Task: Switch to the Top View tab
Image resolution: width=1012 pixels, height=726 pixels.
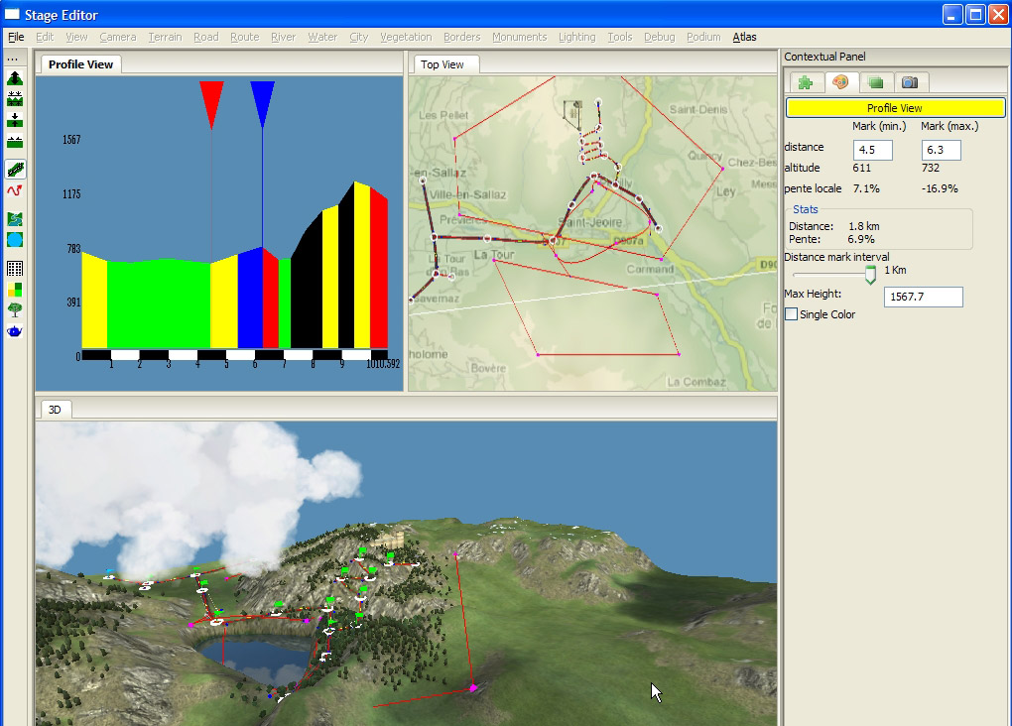Action: coord(443,64)
